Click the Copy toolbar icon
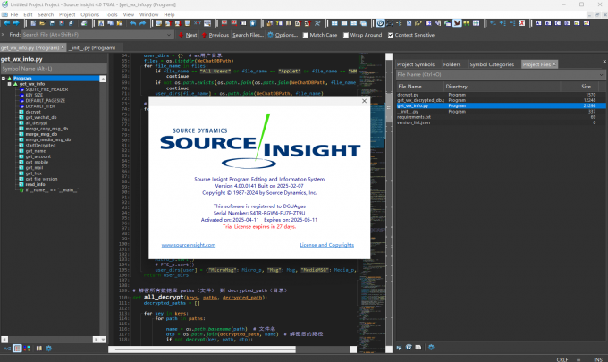 click(x=110, y=23)
